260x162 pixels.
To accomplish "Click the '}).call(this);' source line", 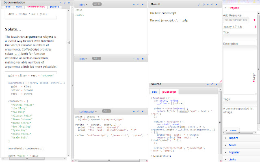I will coord(161,156).
